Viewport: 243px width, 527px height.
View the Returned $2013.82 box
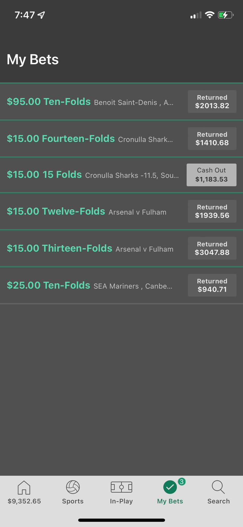click(x=212, y=101)
